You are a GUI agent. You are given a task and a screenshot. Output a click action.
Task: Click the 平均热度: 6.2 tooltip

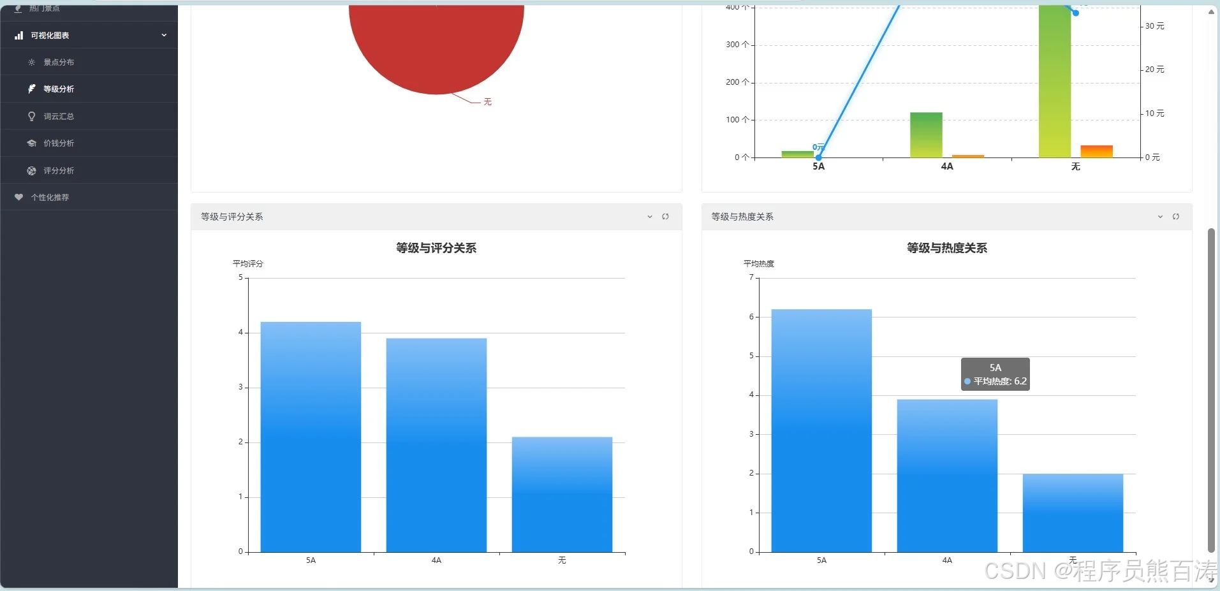click(x=996, y=374)
